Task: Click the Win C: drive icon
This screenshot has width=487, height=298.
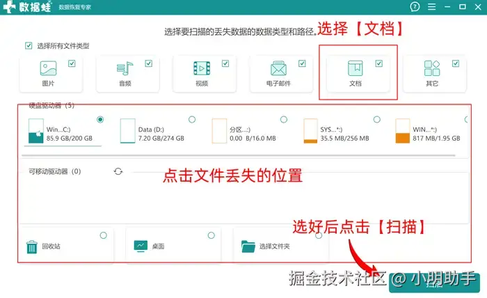Action: pos(35,131)
